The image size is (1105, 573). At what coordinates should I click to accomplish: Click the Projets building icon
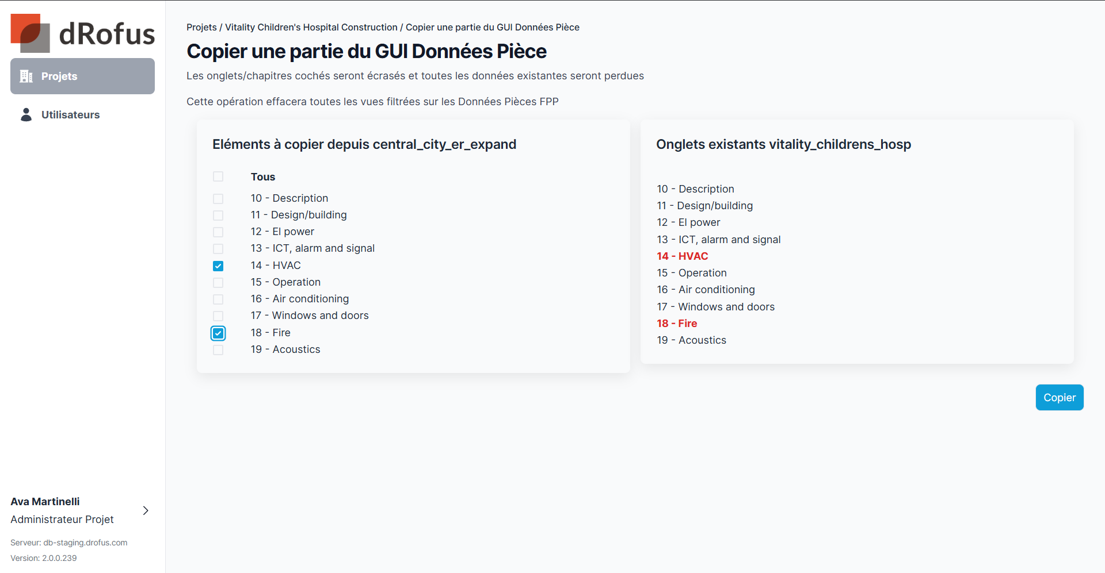coord(26,76)
